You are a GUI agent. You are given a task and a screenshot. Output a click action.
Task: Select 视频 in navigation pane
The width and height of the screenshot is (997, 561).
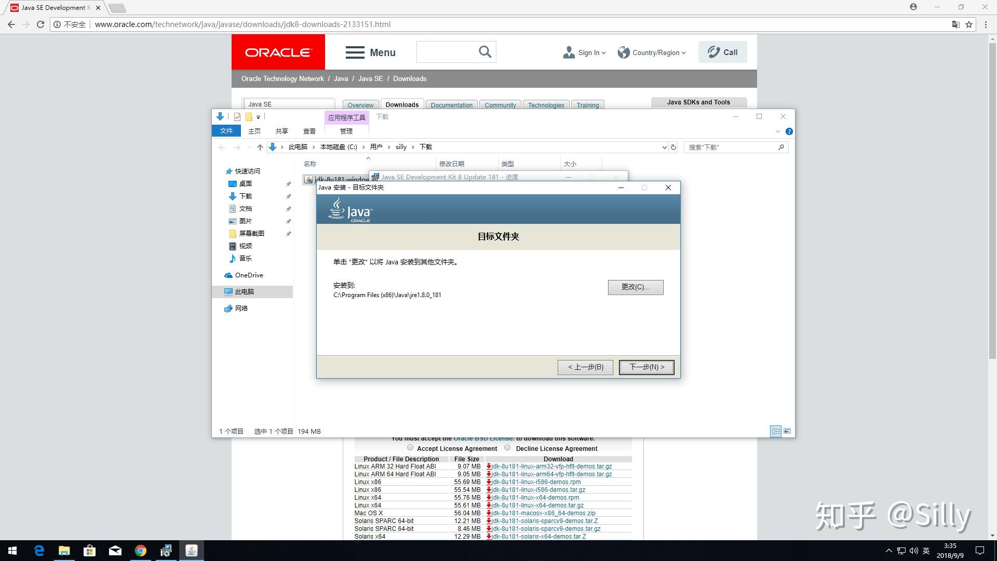[245, 246]
